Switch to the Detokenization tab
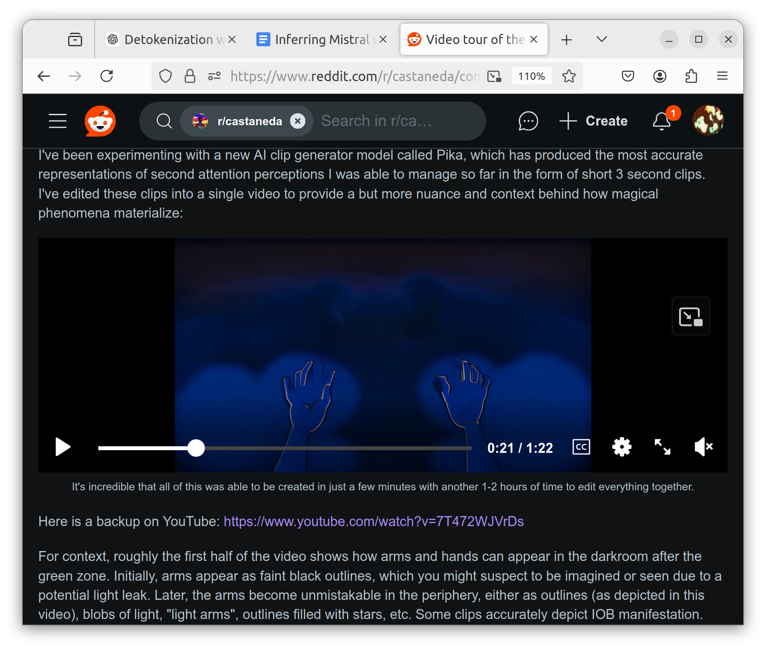The width and height of the screenshot is (766, 650). pyautogui.click(x=168, y=40)
